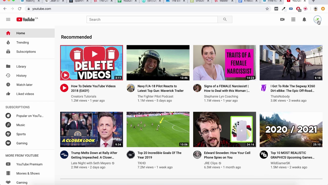Viewport: 328px width, 185px height.
Task: Visit the Stephanie Lyn Coaching channel name
Action: [x=221, y=96]
